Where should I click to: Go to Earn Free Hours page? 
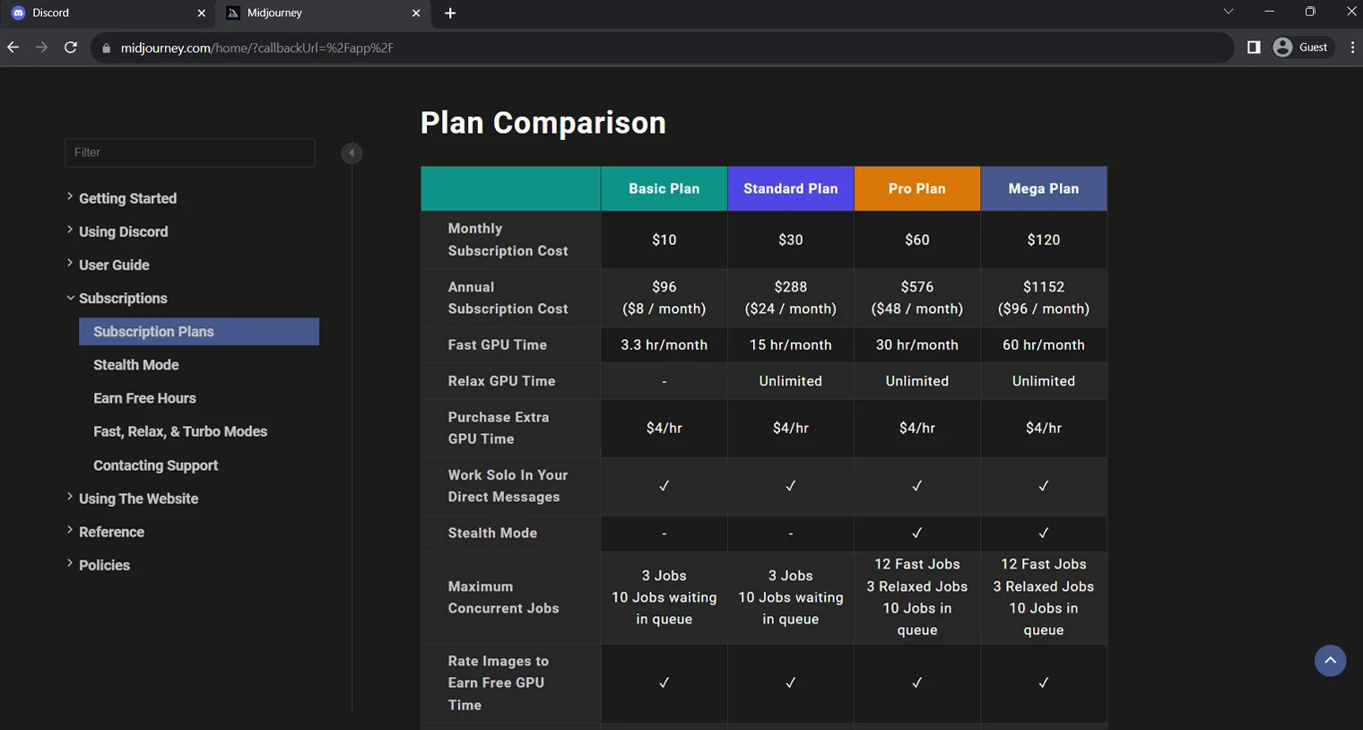[x=144, y=398]
